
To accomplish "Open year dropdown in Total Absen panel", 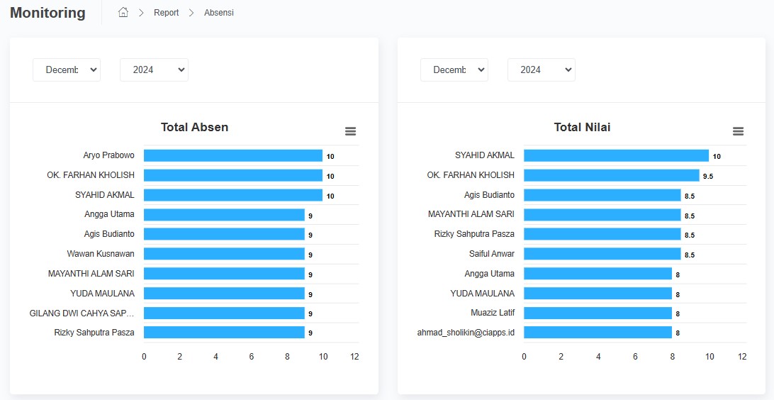I will pos(154,70).
